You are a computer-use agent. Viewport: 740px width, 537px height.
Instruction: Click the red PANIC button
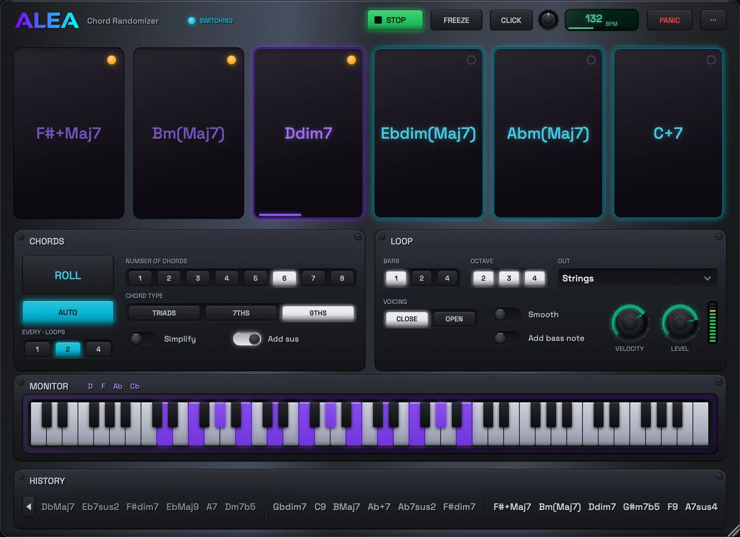(669, 20)
